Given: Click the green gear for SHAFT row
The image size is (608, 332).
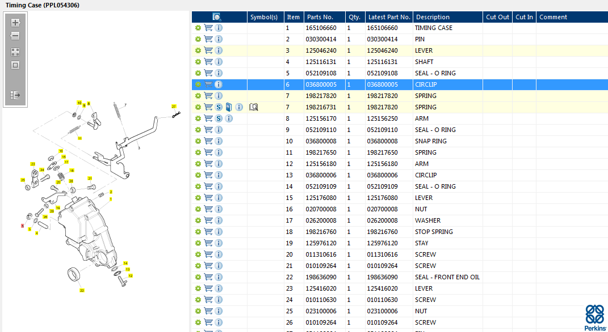Looking at the screenshot, I should tap(198, 62).
